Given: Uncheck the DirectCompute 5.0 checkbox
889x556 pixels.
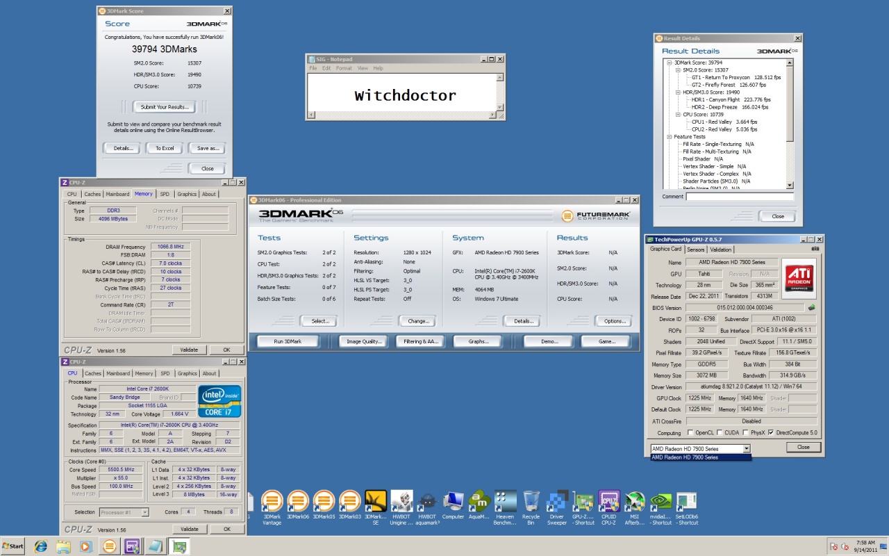Looking at the screenshot, I should (771, 432).
